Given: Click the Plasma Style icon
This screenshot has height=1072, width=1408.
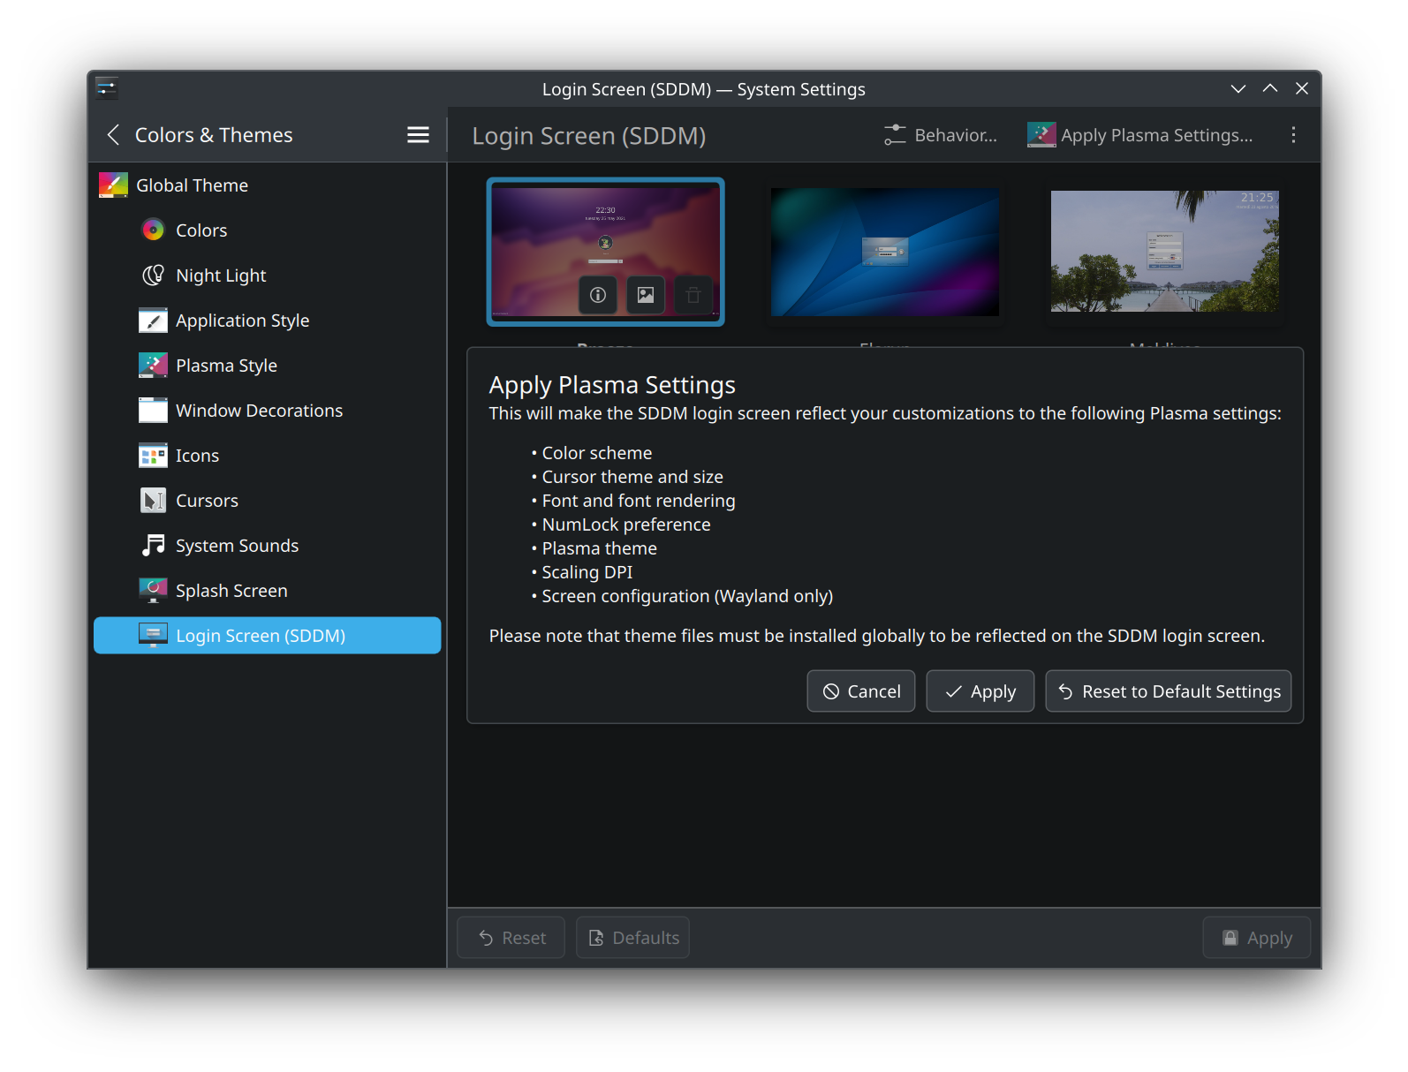Looking at the screenshot, I should pyautogui.click(x=153, y=366).
